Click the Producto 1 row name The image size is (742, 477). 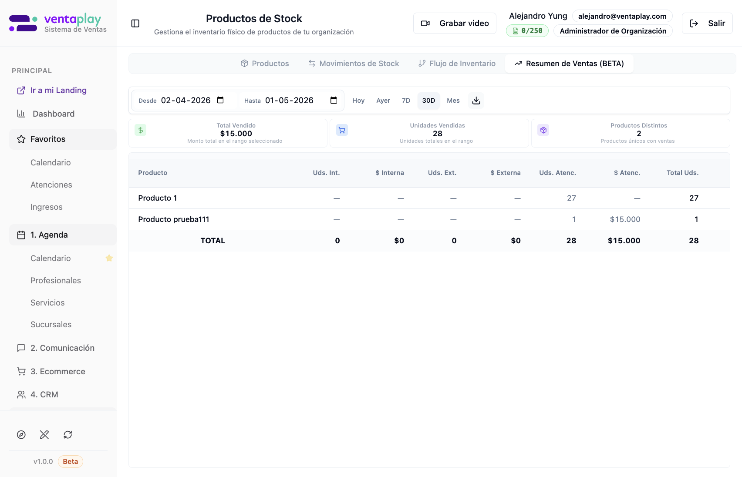pos(158,198)
